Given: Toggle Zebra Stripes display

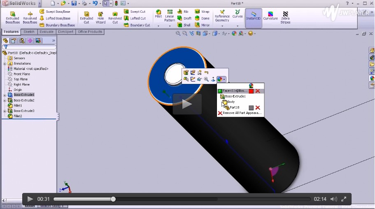Looking at the screenshot, I should point(285,17).
